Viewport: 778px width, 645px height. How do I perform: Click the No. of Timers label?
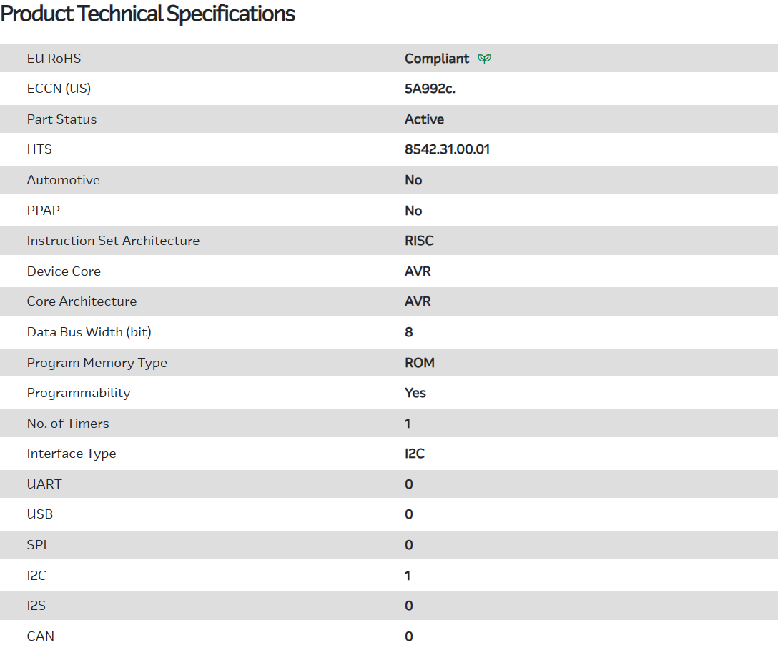tap(68, 424)
